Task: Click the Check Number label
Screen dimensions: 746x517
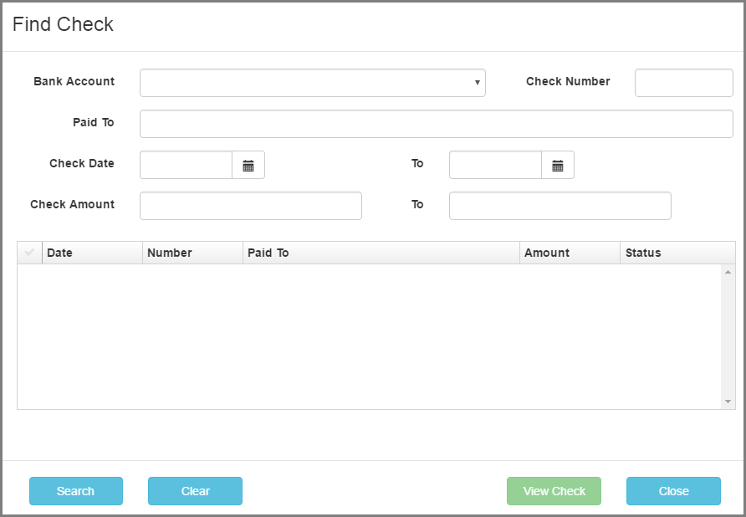Action: click(568, 81)
